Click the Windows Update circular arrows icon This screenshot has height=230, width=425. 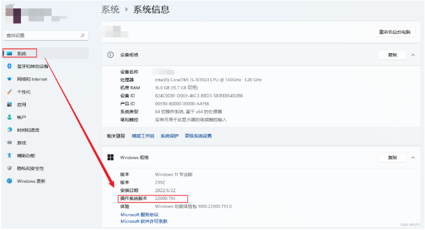pos(9,181)
